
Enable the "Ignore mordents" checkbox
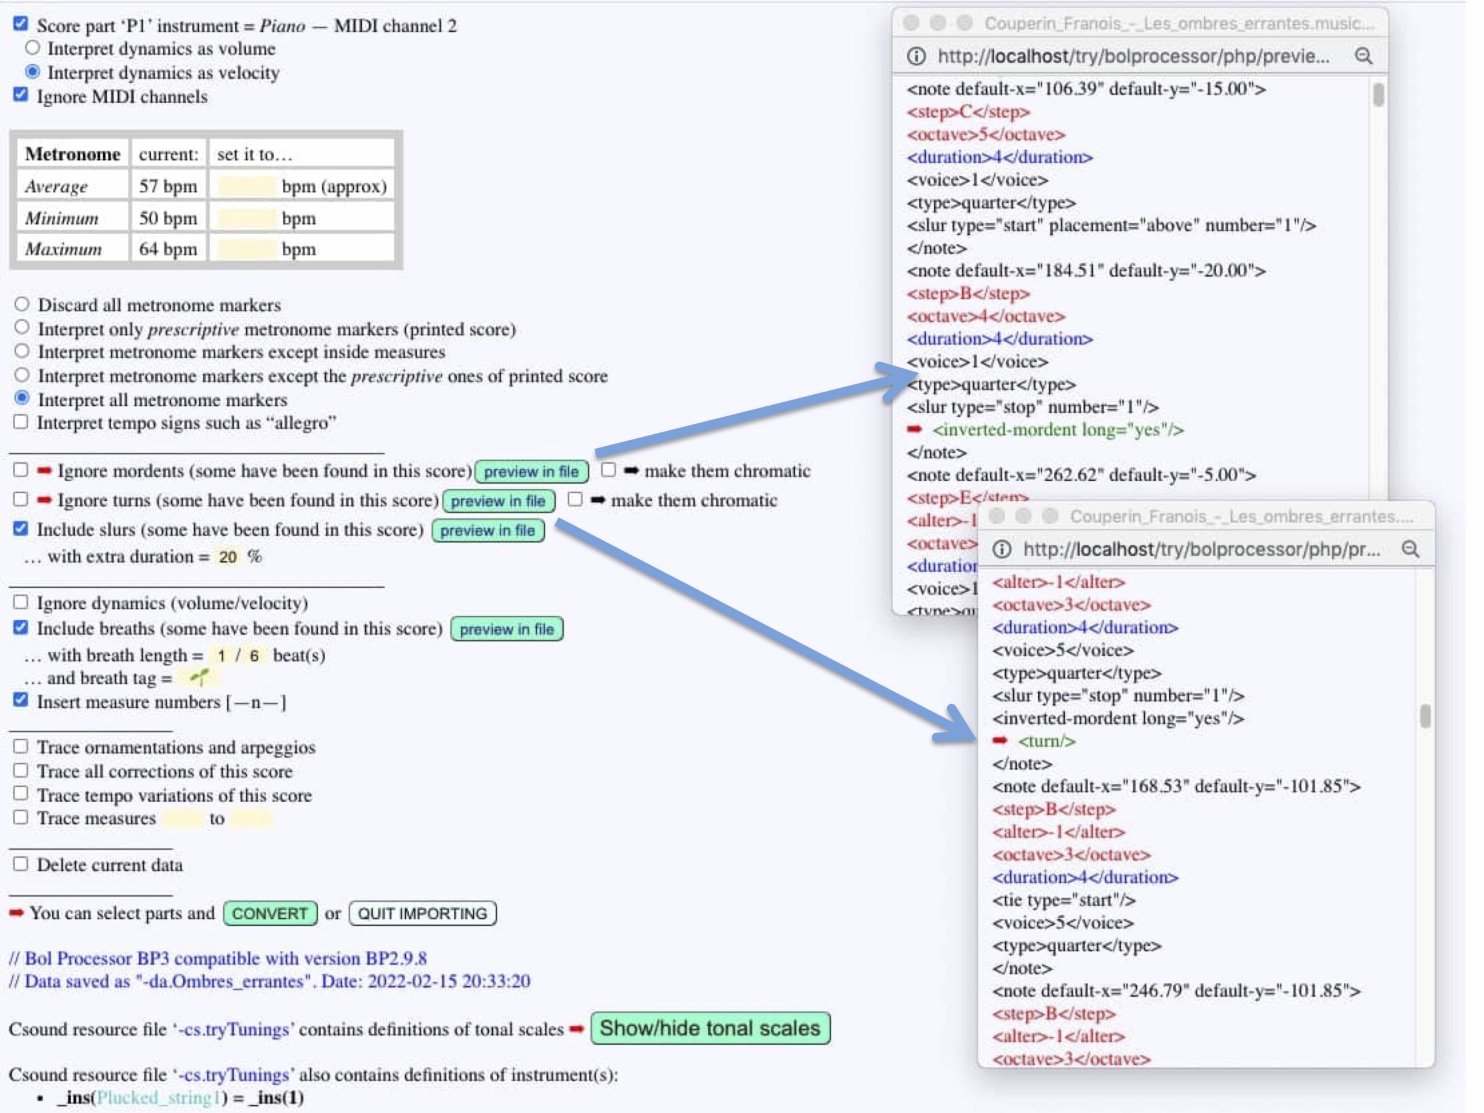pos(20,470)
